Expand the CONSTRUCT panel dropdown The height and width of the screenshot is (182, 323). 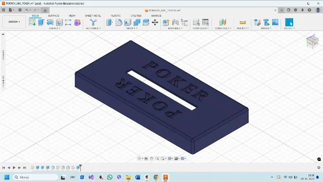click(223, 28)
